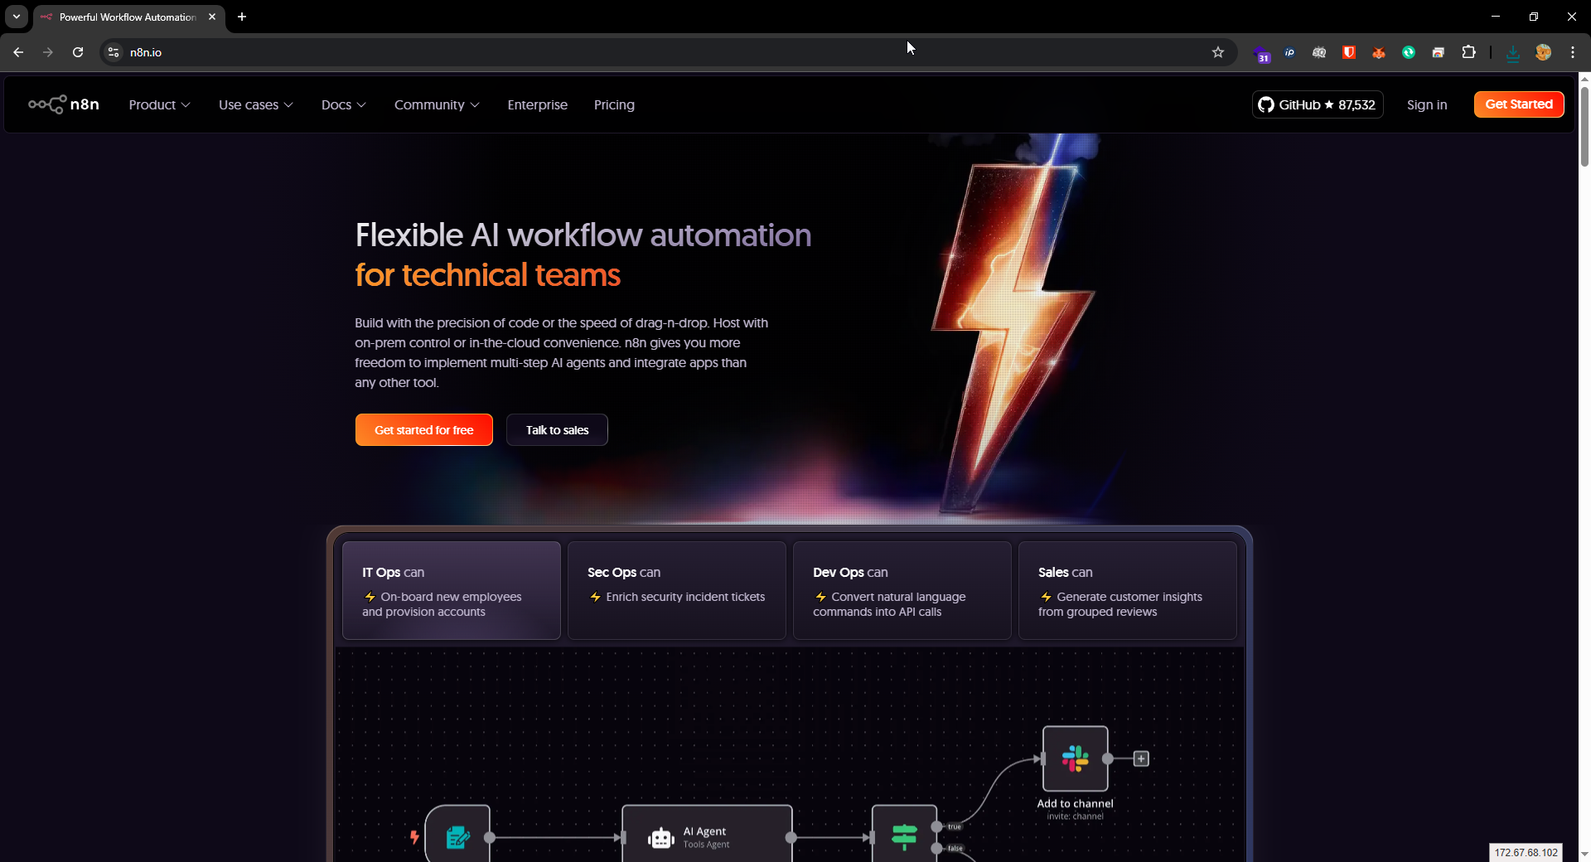The image size is (1591, 862).
Task: Open the Enterprise page
Action: [x=537, y=104]
